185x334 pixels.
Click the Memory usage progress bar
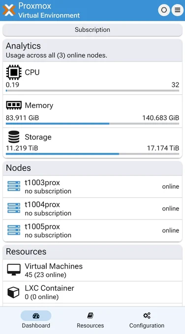click(x=92, y=124)
